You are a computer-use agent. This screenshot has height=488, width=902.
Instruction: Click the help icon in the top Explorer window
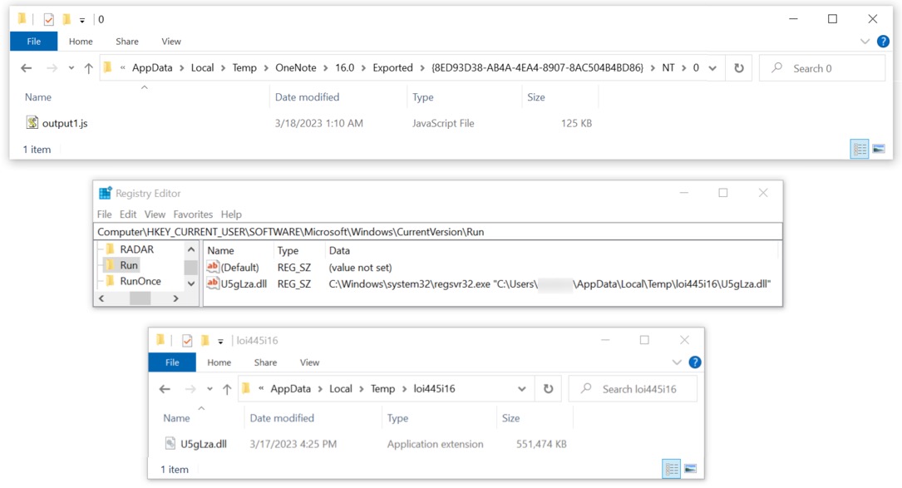(883, 42)
